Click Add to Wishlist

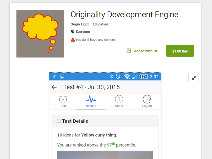pyautogui.click(x=145, y=51)
